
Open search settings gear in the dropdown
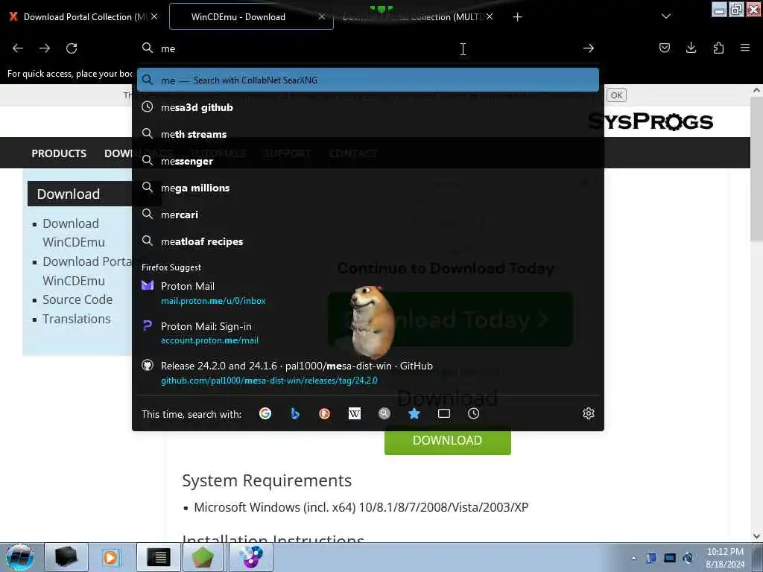(x=589, y=413)
